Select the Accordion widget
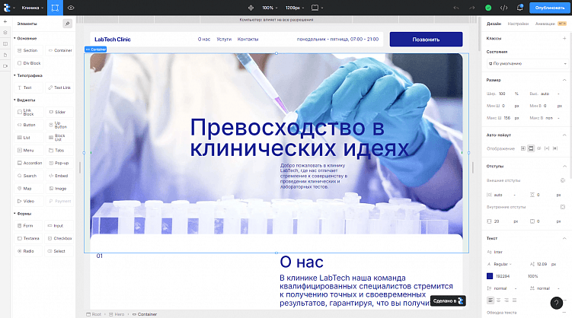This screenshot has width=572, height=318. point(29,163)
